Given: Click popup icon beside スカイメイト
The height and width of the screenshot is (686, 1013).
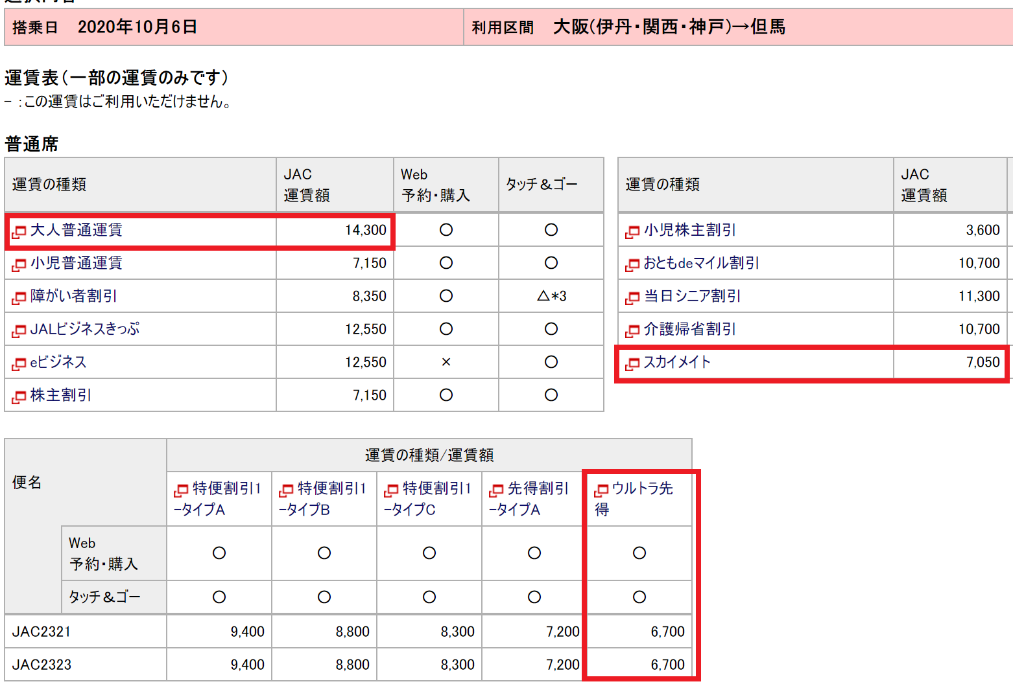Looking at the screenshot, I should coord(632,363).
